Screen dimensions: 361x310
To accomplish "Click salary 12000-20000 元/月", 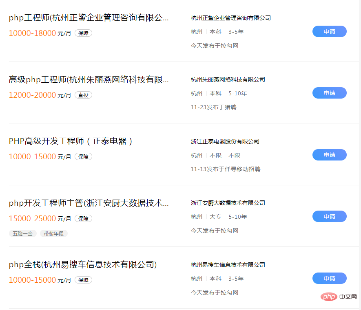I will (x=40, y=95).
